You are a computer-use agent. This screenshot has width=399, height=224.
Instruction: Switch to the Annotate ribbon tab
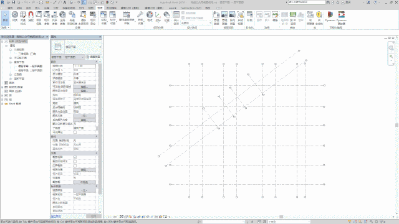pyautogui.click(x=47, y=8)
